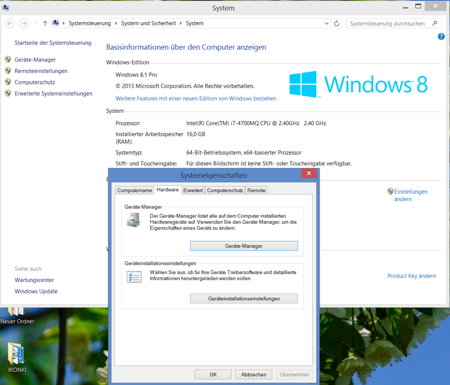Click the Forward arrow in System window
The height and width of the screenshot is (385, 450).
point(24,23)
